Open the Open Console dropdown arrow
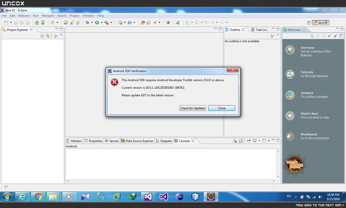Viewport: 346px width, 208px height. 269,141
